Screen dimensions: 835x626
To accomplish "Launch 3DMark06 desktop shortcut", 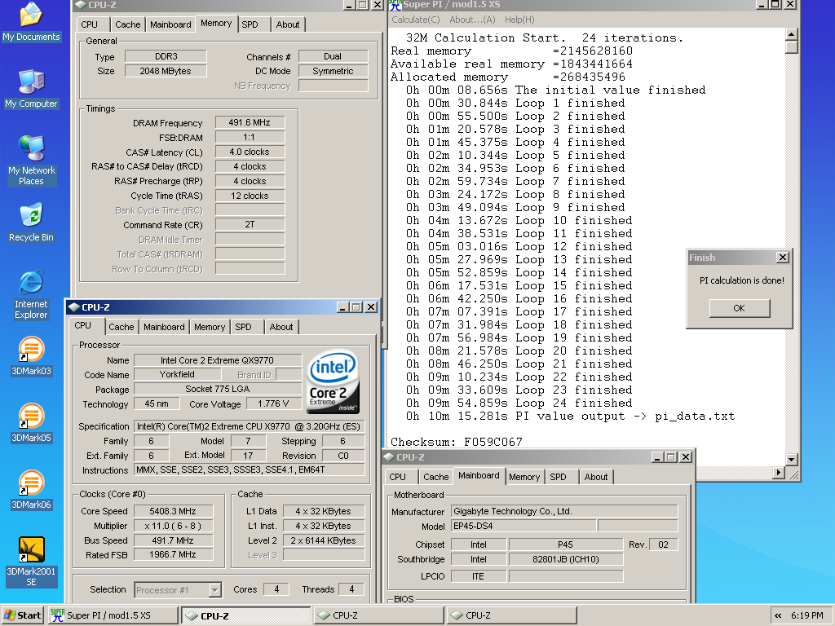I will [x=31, y=490].
